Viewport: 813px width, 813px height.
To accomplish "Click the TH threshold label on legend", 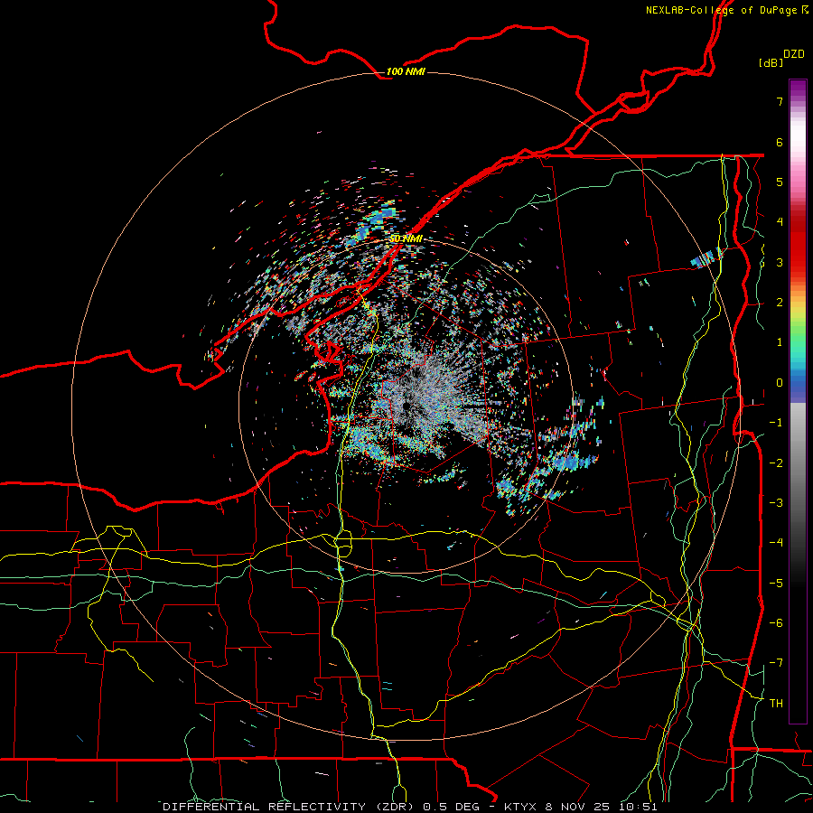I will click(x=776, y=703).
